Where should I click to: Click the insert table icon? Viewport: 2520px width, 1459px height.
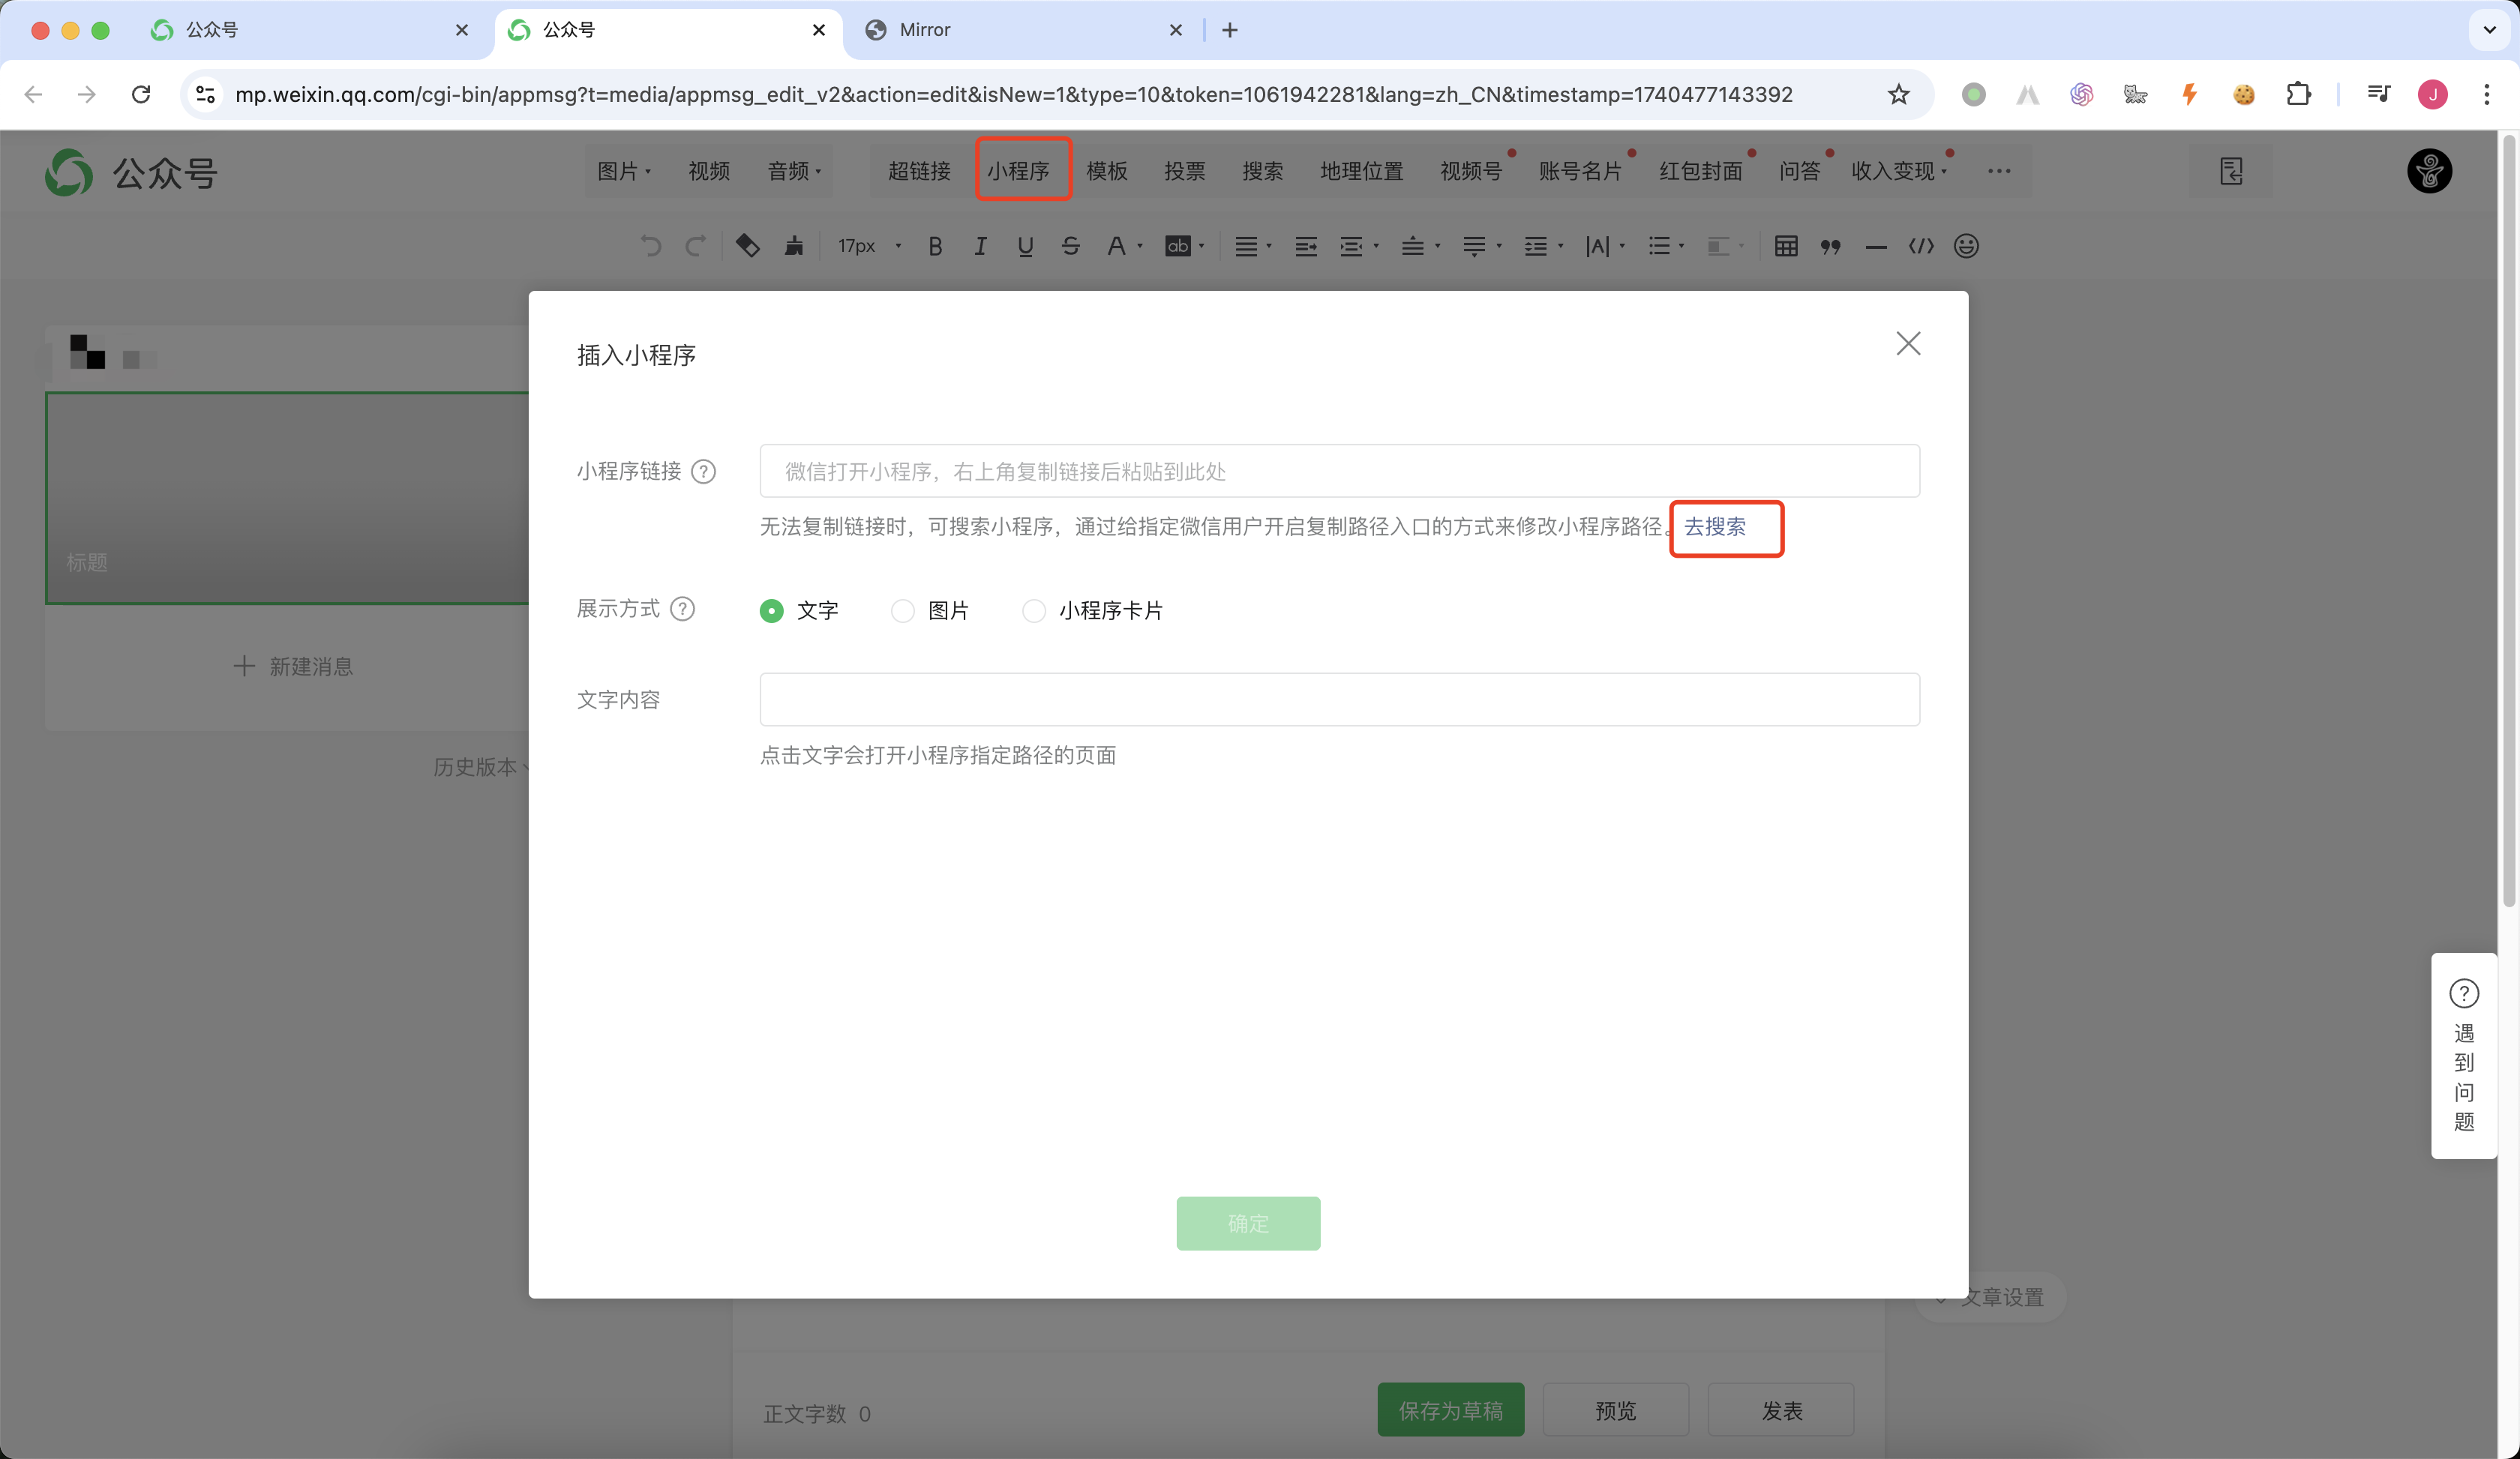1786,246
